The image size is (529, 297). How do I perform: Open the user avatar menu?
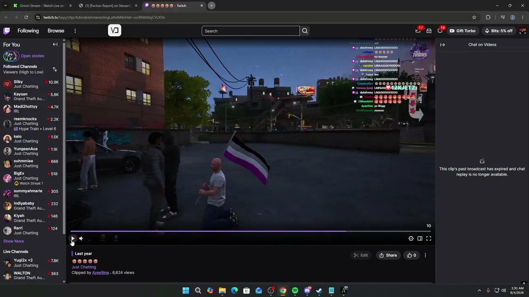(x=522, y=31)
